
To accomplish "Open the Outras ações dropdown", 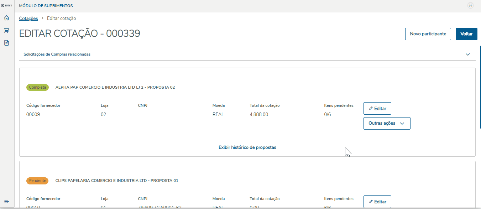I will pos(387,123).
